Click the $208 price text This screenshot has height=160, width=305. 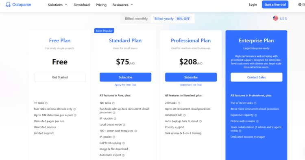(188, 62)
